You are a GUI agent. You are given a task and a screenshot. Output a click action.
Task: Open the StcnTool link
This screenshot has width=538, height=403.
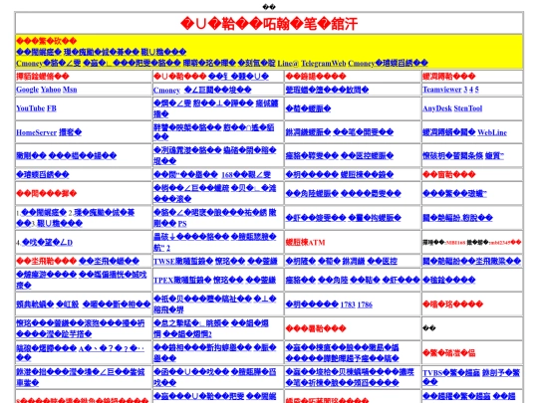point(468,108)
